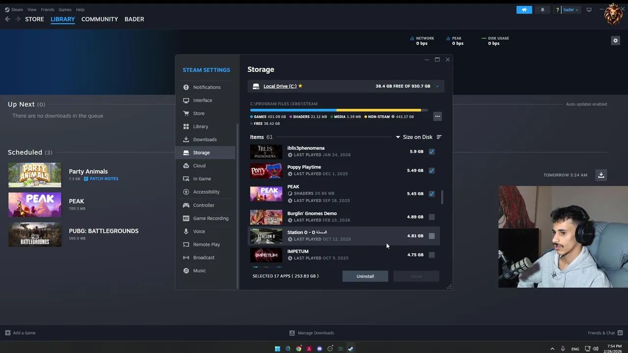Click the Uninstall button

(365, 277)
